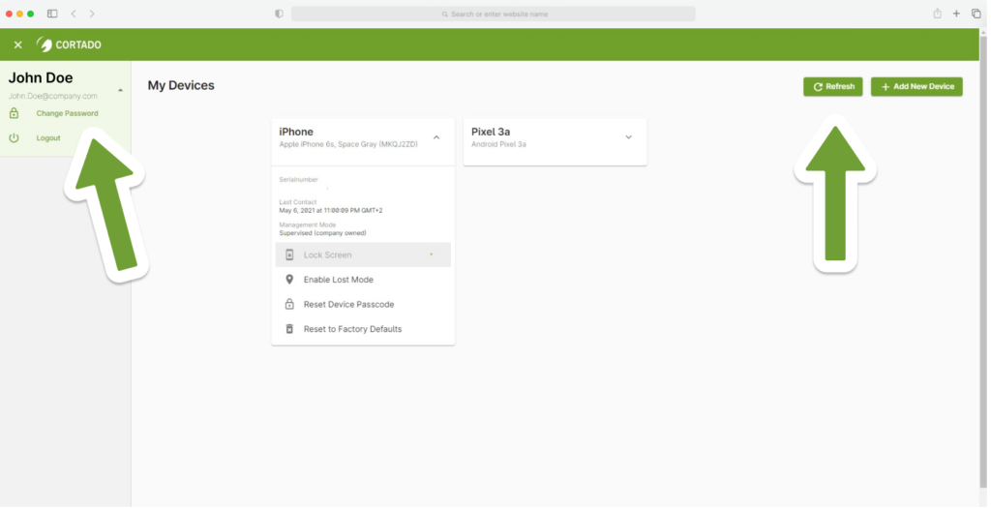Choose Enable Lost Mode

(x=363, y=280)
